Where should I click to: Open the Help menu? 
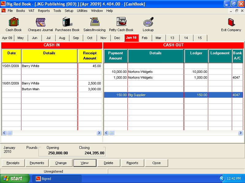click(110, 11)
